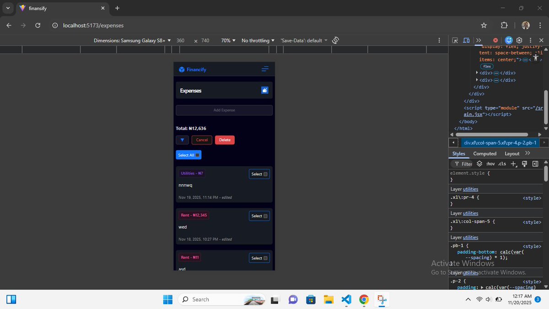549x309 pixels.
Task: Open the Chrome extensions puzzle icon
Action: click(x=504, y=25)
